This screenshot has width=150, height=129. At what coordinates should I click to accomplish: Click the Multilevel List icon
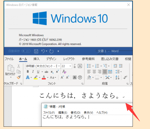(x=105, y=66)
